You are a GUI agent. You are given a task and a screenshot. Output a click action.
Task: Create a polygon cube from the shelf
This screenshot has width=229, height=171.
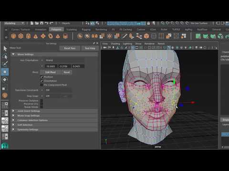(21, 36)
